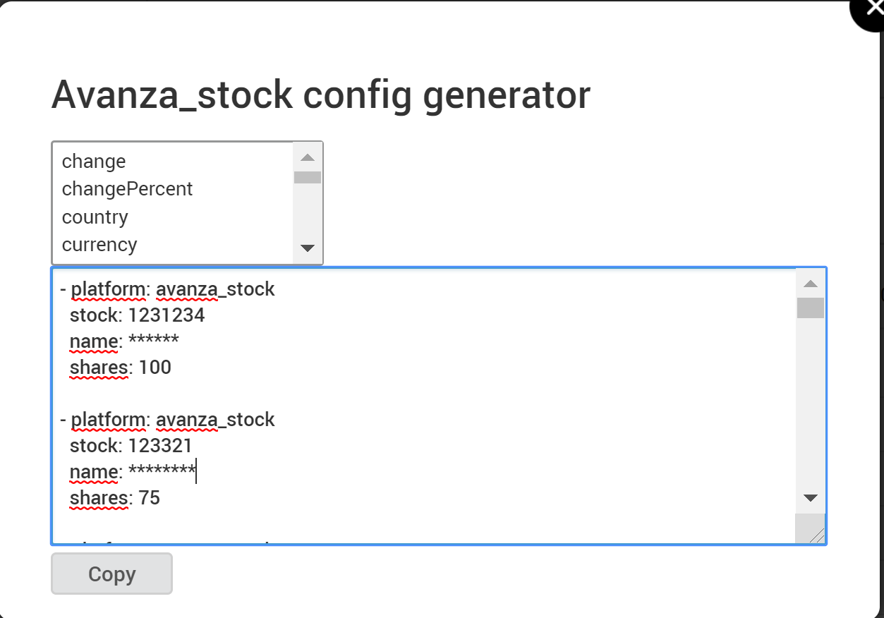Click the first "platform: avanza_stock" line

171,289
